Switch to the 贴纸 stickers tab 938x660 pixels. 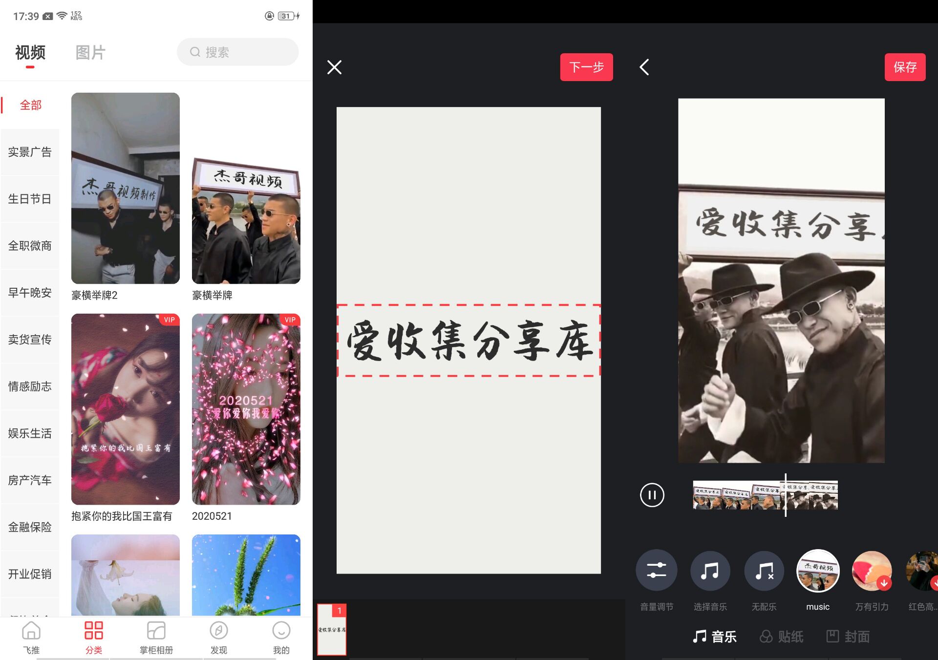click(781, 636)
